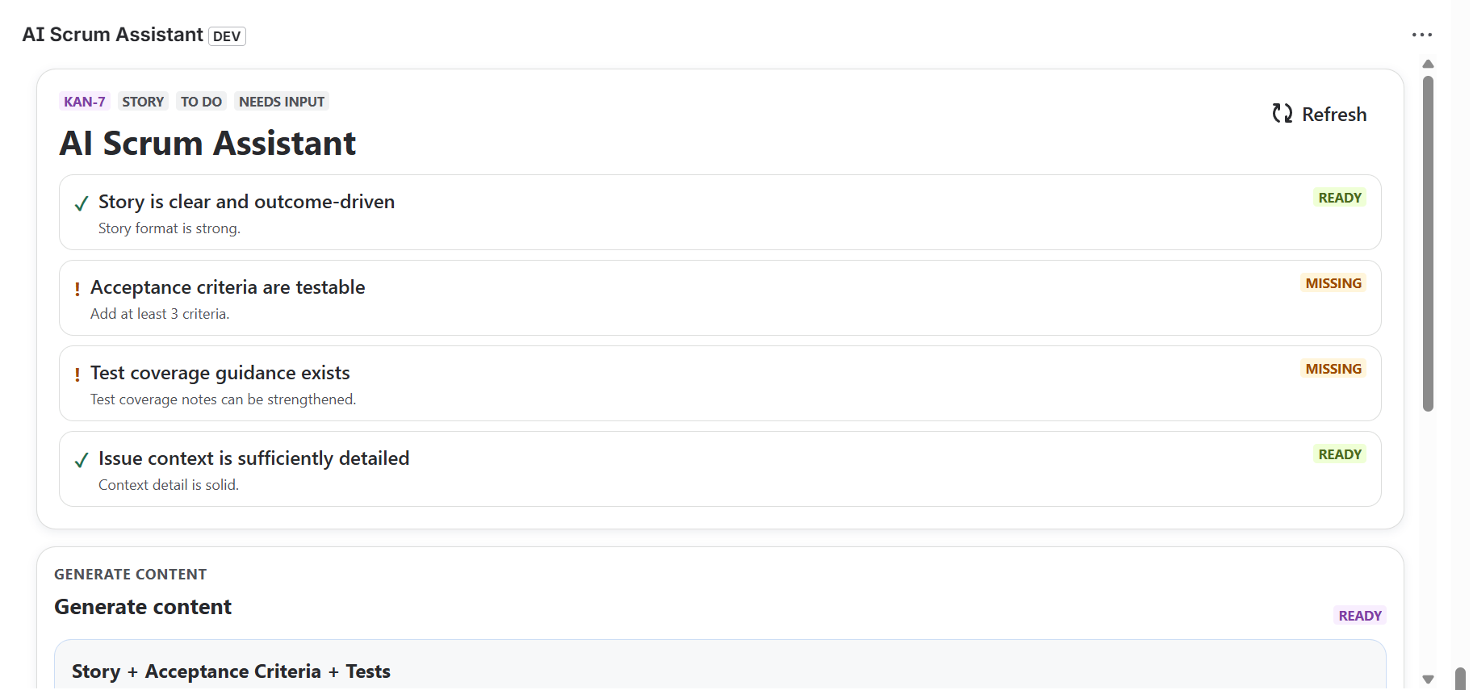This screenshot has height=690, width=1473.
Task: Click exclamation icon beside Test coverage guidance
Action: click(x=77, y=374)
